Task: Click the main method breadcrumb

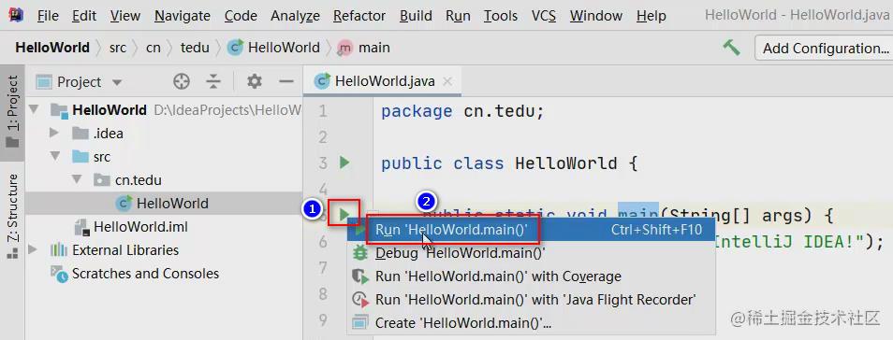Action: [x=364, y=48]
